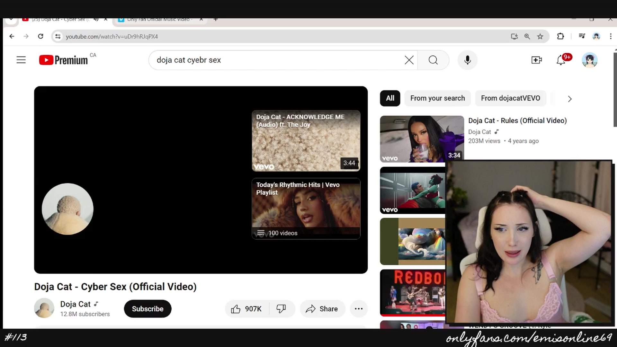Image resolution: width=617 pixels, height=347 pixels.
Task: Open the Chrome profile avatar
Action: tap(596, 36)
